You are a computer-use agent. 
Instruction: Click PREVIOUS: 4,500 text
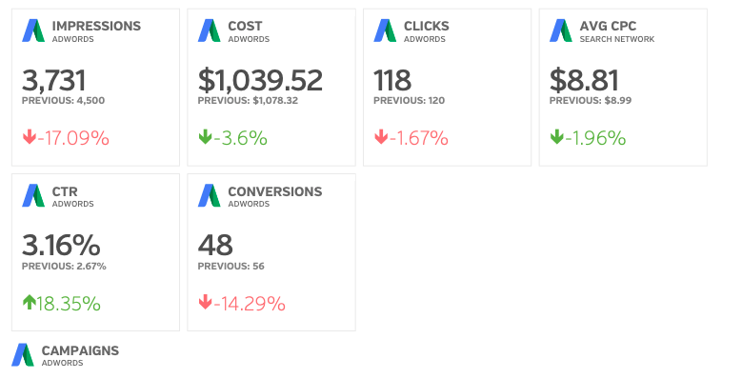(64, 100)
